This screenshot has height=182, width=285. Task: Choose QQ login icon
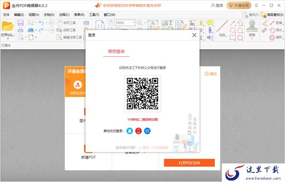point(130,131)
